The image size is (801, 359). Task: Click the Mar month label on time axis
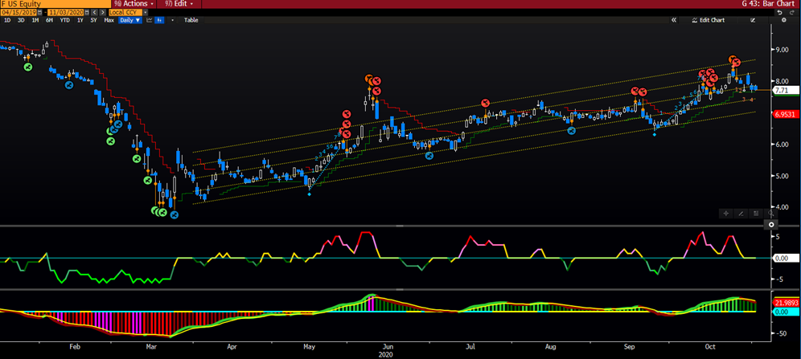pos(151,347)
